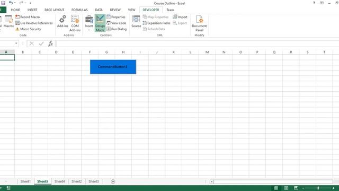Open the FORMULAS tab
This screenshot has height=191, width=339.
(x=79, y=10)
